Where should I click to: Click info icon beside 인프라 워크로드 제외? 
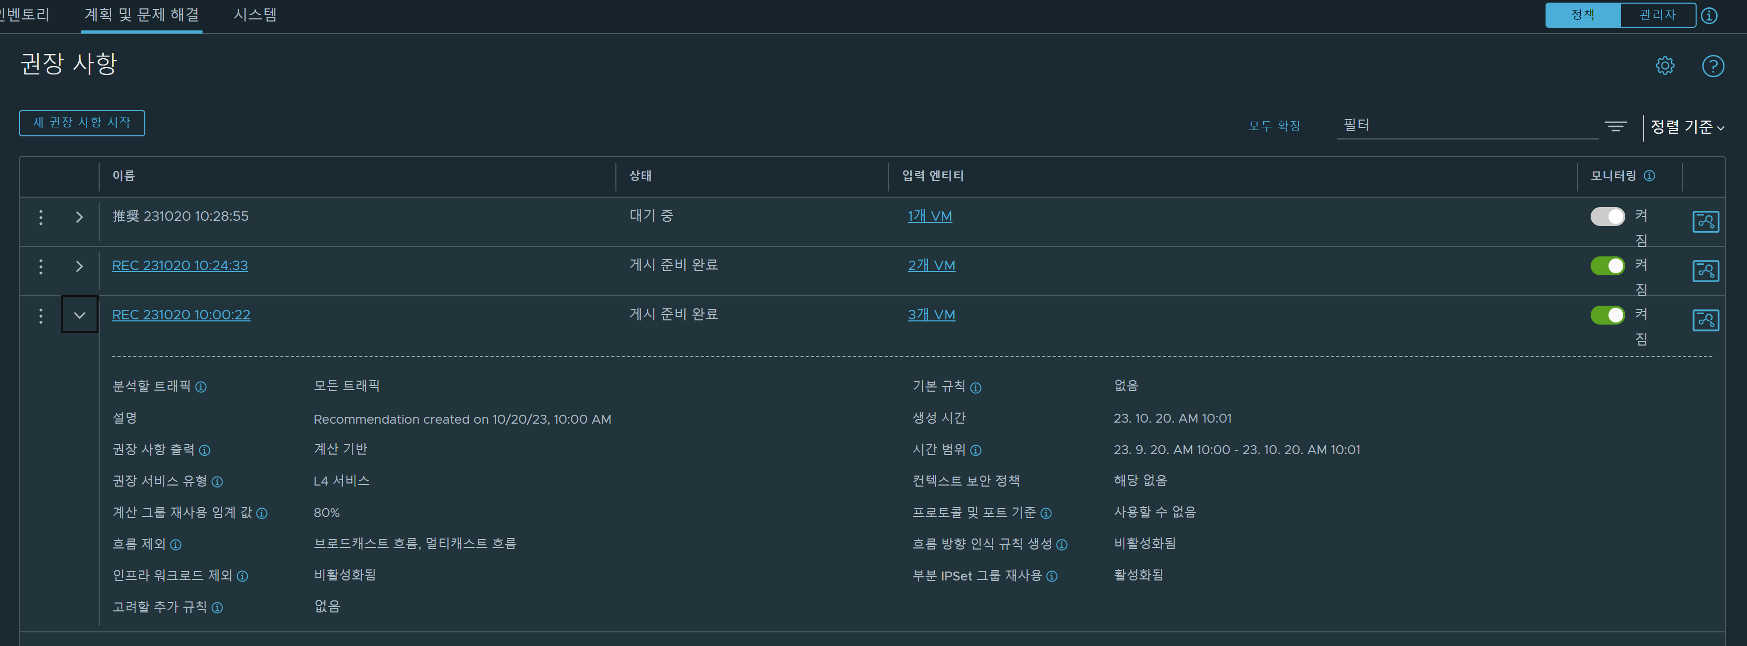click(242, 576)
